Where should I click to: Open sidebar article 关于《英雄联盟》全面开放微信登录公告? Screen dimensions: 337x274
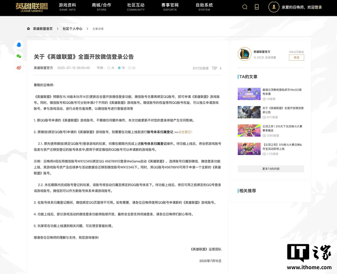(x=283, y=110)
